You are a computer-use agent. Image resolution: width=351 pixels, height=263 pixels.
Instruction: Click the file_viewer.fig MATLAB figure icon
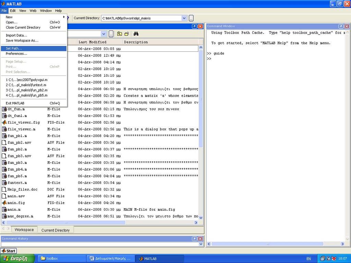(4, 122)
